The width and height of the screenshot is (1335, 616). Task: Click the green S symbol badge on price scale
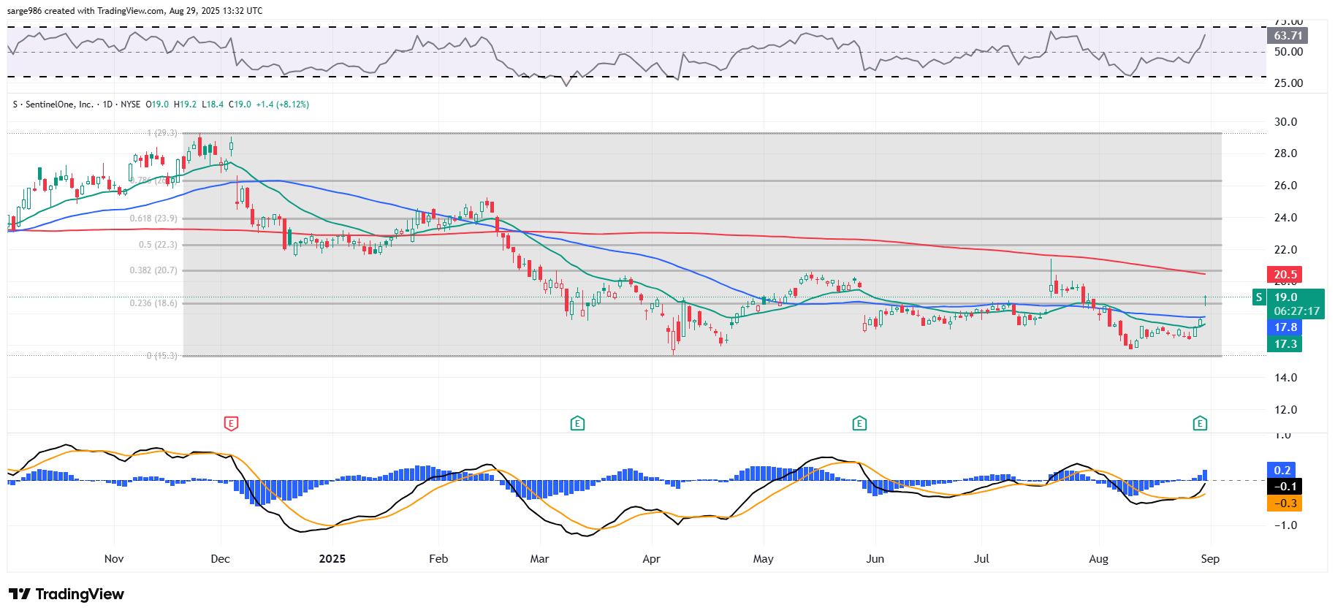pos(1259,297)
